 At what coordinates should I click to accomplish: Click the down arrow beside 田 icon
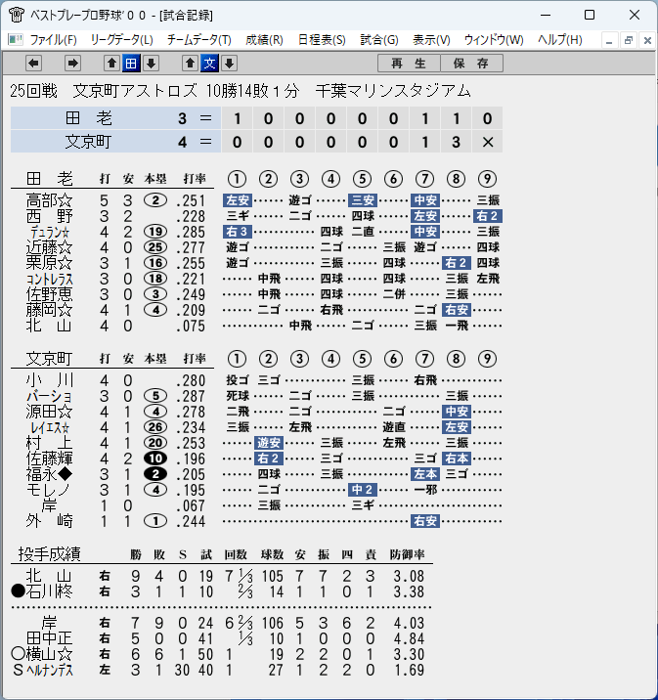(x=151, y=63)
